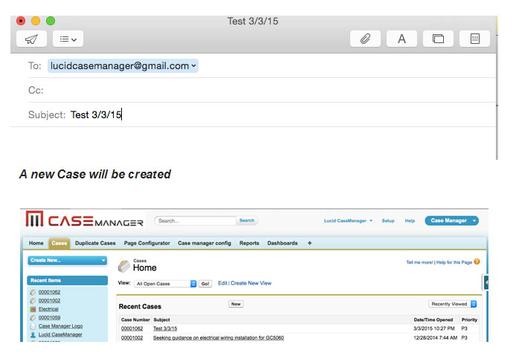The width and height of the screenshot is (516, 362).
Task: Open recent item 00001062 in the sidebar
Action: coord(49,292)
